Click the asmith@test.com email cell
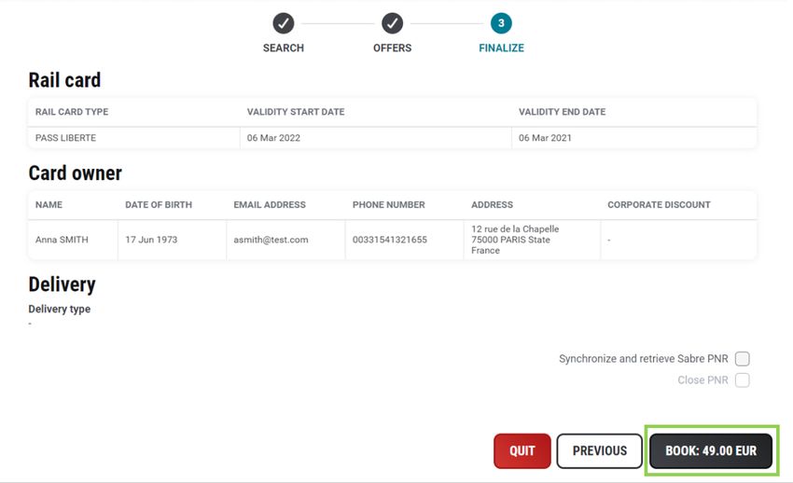The height and width of the screenshot is (483, 793). [285, 240]
